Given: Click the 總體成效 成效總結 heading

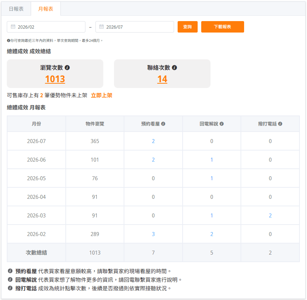Looking at the screenshot, I should click(x=29, y=51).
